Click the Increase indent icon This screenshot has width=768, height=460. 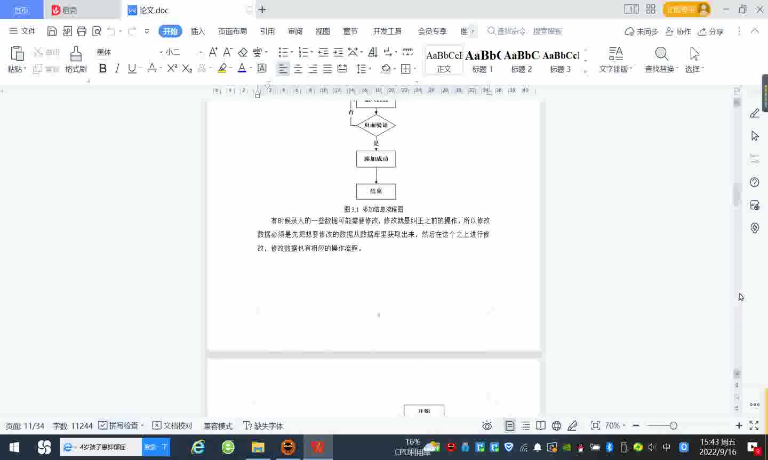(x=338, y=52)
